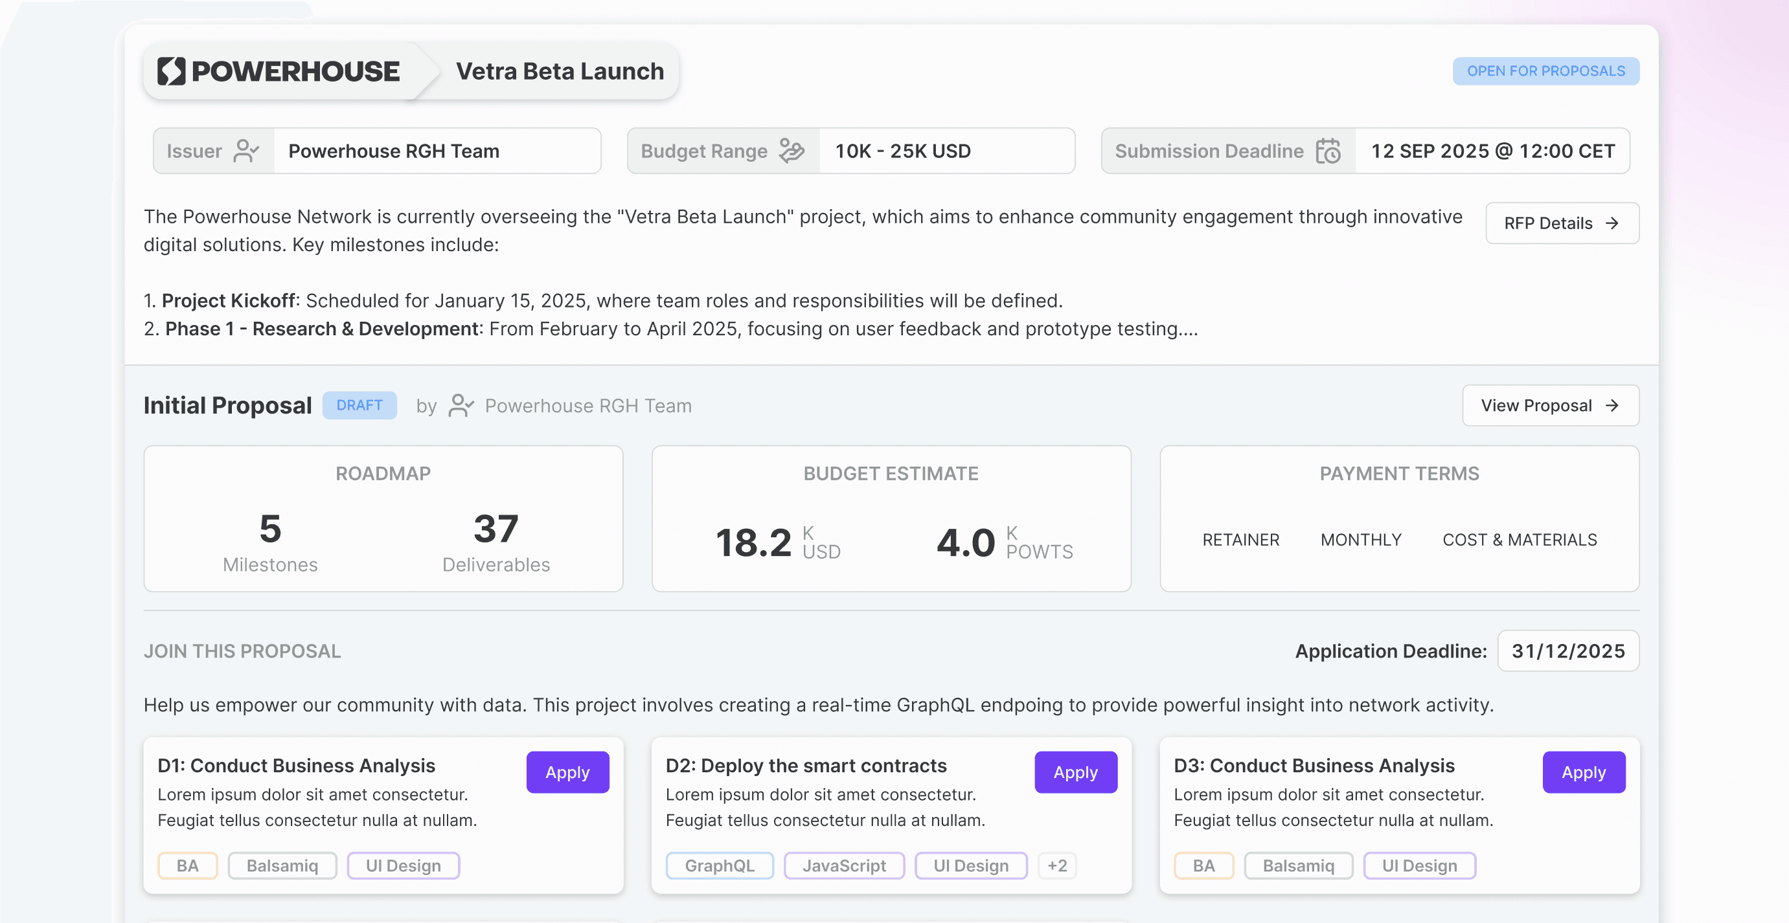This screenshot has width=1789, height=923.
Task: Click the Powerhouse logo icon
Action: tap(171, 71)
